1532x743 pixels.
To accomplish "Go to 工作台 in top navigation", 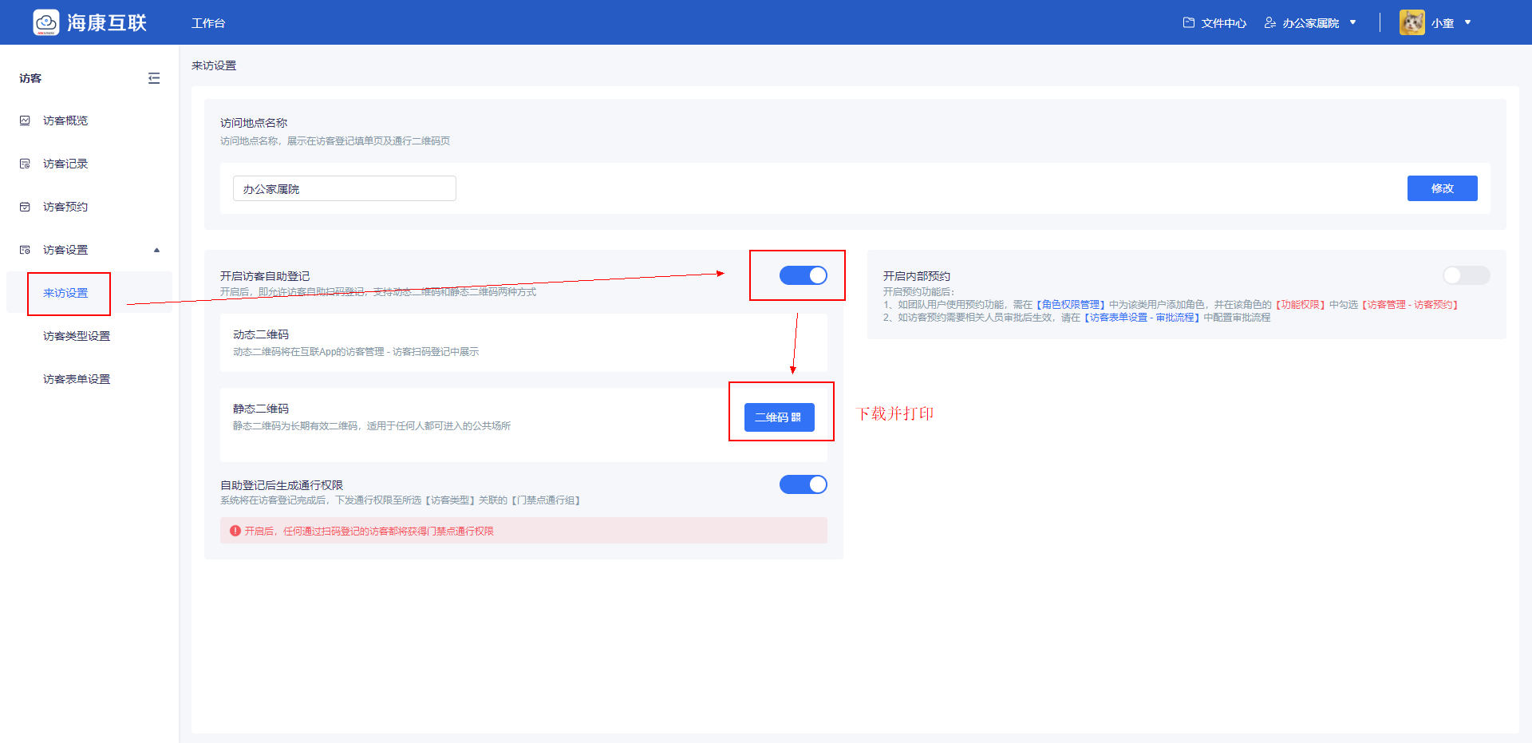I will pos(208,23).
